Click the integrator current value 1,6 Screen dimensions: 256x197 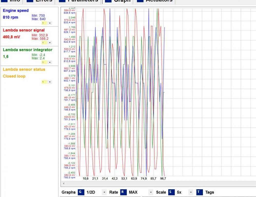[6, 57]
